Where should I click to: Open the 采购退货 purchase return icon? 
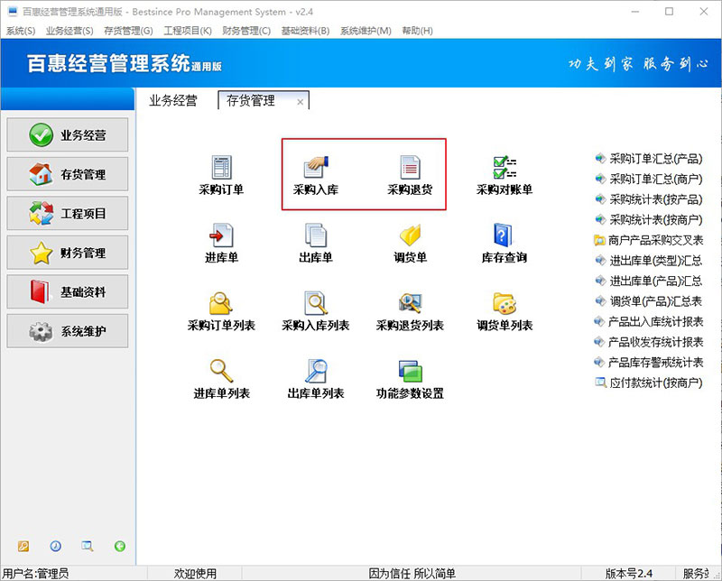(410, 175)
